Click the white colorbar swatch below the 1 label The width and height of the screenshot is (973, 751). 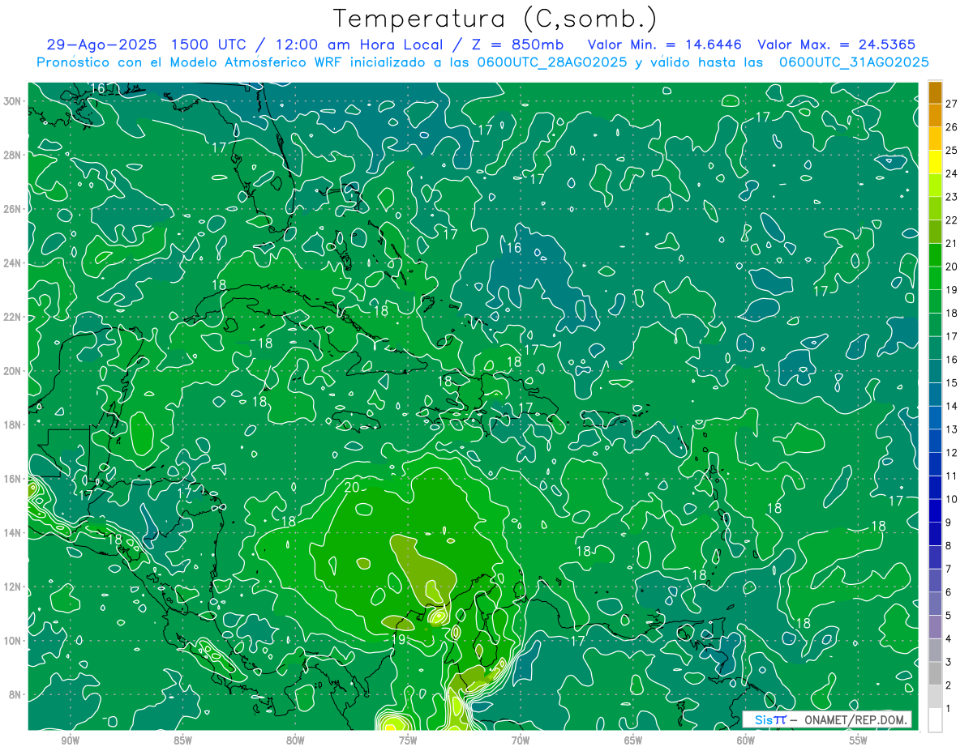click(x=935, y=720)
